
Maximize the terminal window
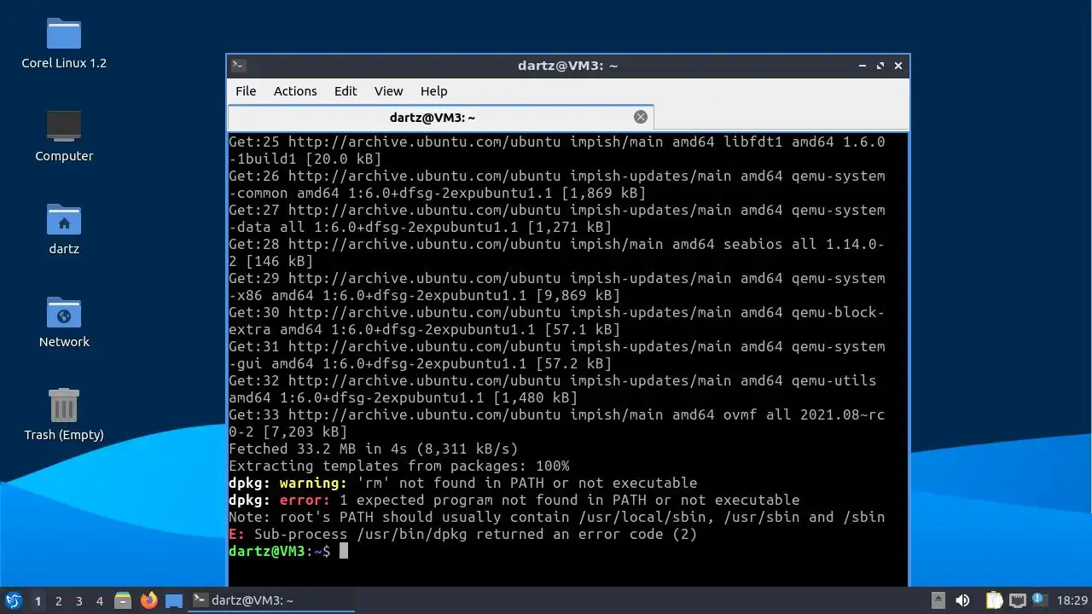(x=880, y=66)
